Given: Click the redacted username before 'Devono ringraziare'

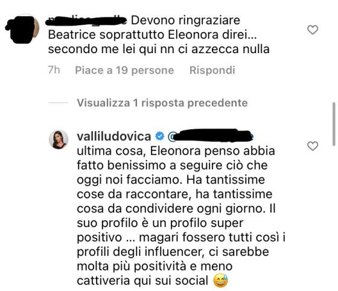Looking at the screenshot, I should (86, 21).
